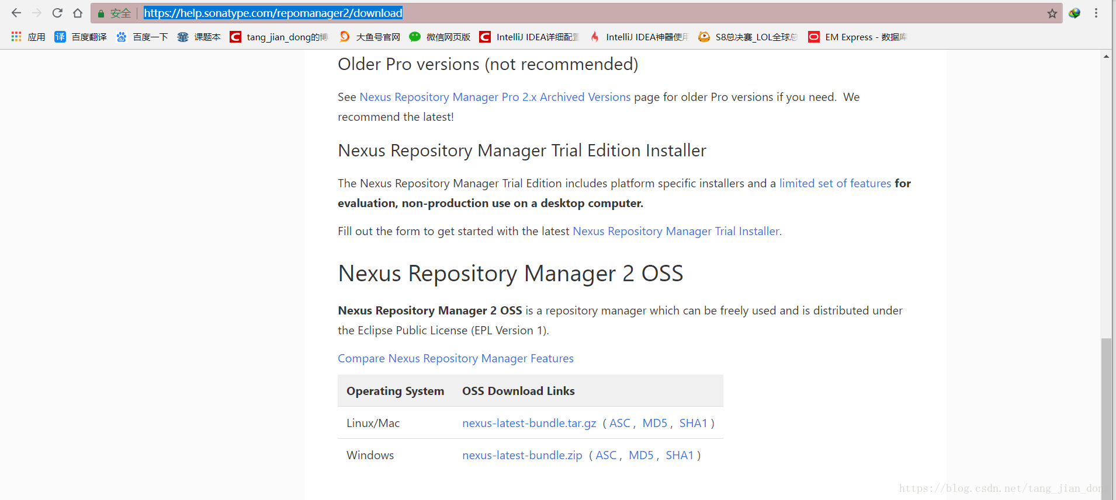1116x500 pixels.
Task: Click the Trial Edition Installer heading
Action: coord(522,151)
